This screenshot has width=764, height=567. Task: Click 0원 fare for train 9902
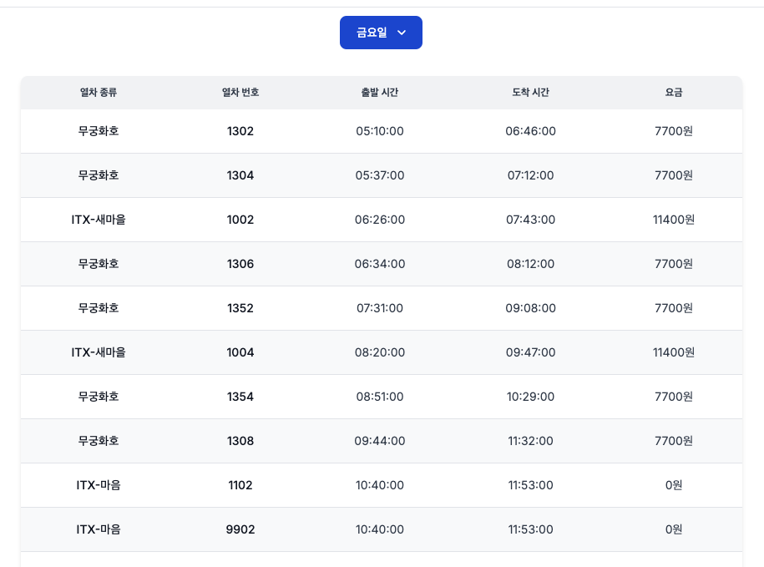click(x=674, y=530)
